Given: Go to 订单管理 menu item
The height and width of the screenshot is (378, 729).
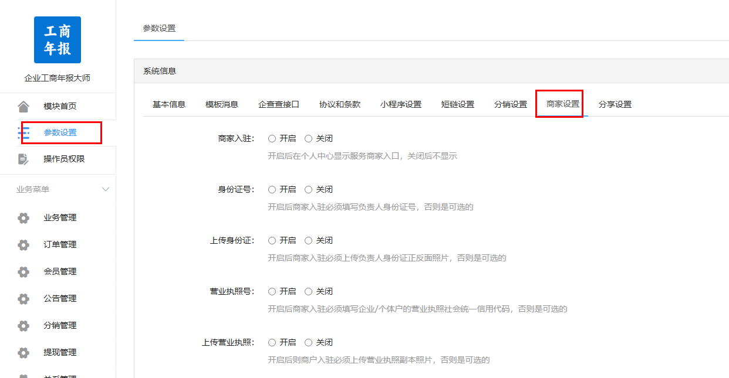Looking at the screenshot, I should 60,244.
